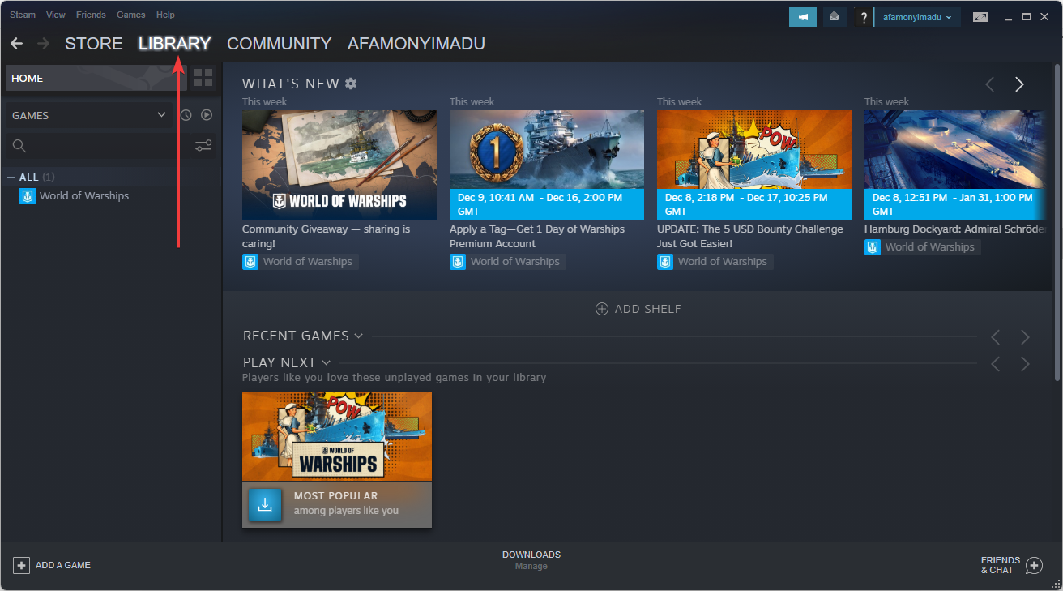Click ADD A GAME label
The height and width of the screenshot is (591, 1063).
(63, 565)
